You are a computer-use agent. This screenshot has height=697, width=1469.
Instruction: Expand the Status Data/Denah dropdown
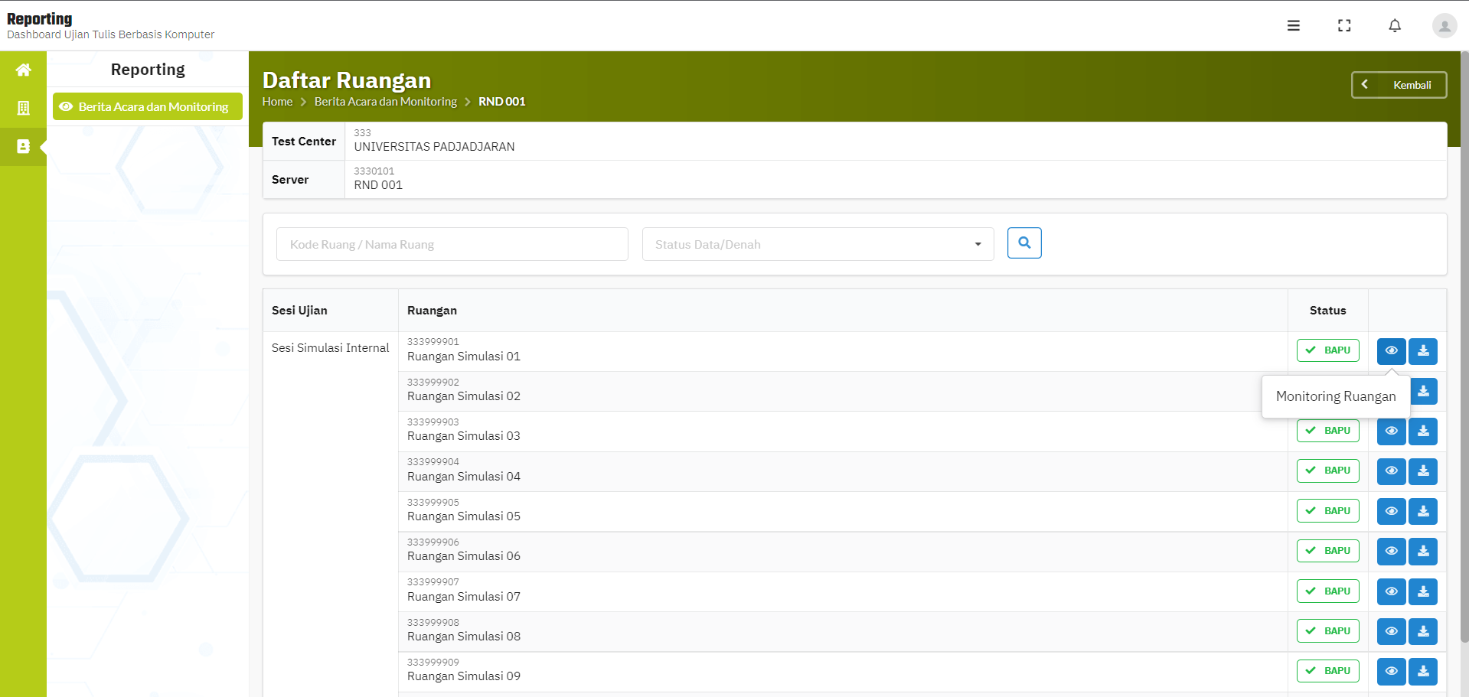(818, 244)
